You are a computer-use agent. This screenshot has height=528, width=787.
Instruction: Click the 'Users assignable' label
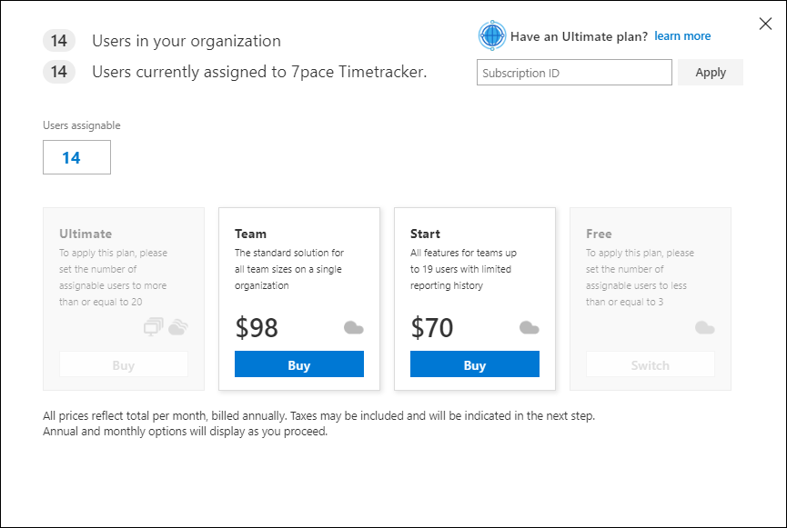point(81,125)
